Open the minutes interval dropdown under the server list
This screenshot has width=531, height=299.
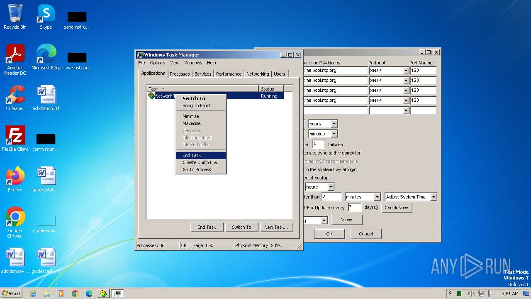(334, 134)
